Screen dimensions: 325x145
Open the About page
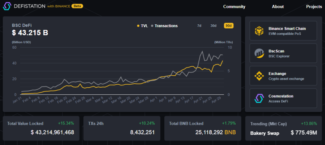click(x=278, y=7)
